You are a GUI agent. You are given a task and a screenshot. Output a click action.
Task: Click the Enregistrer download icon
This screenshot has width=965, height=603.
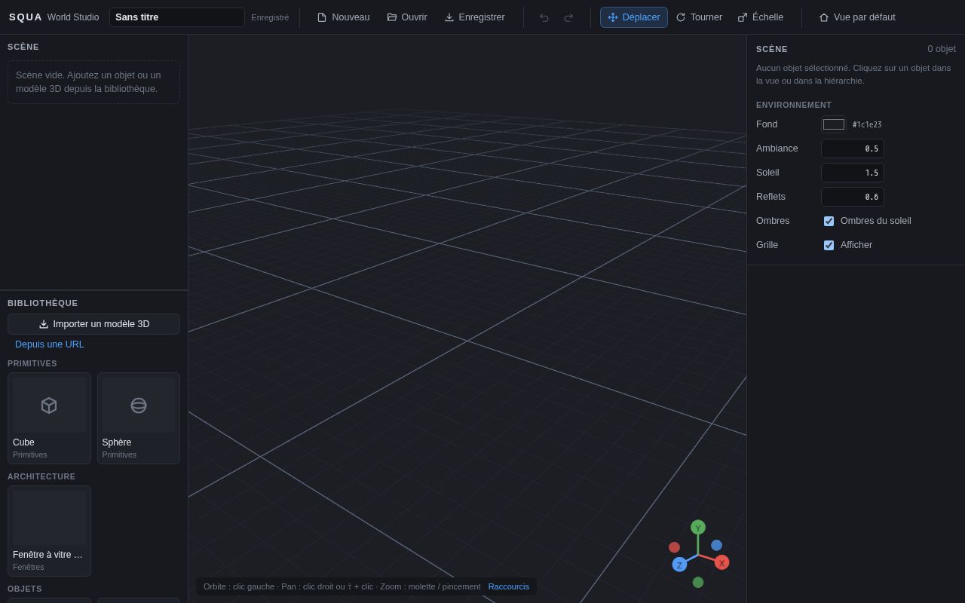[449, 17]
